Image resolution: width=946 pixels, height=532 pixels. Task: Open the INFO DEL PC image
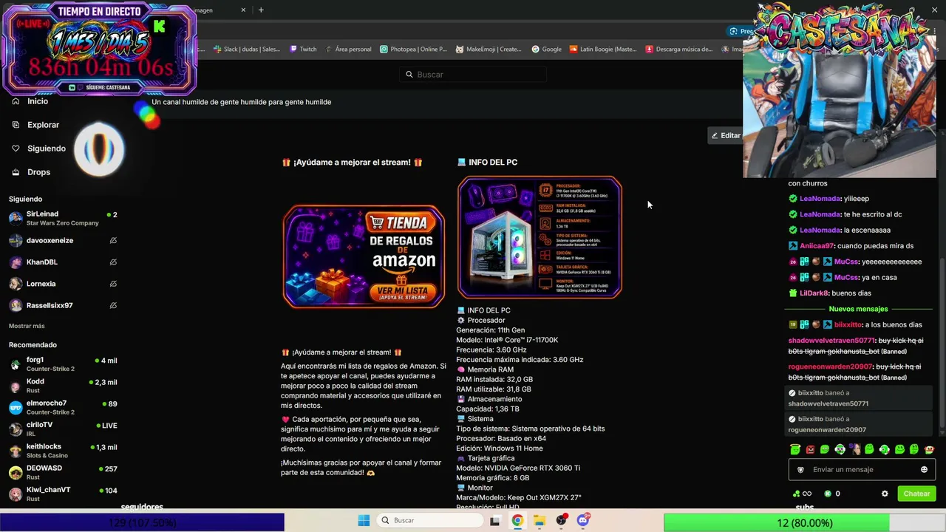(x=540, y=237)
